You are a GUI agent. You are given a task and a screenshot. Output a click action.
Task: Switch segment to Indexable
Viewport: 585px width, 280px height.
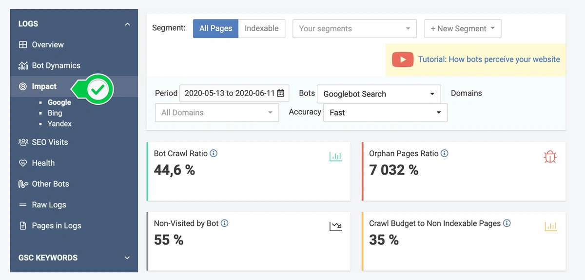coord(261,28)
